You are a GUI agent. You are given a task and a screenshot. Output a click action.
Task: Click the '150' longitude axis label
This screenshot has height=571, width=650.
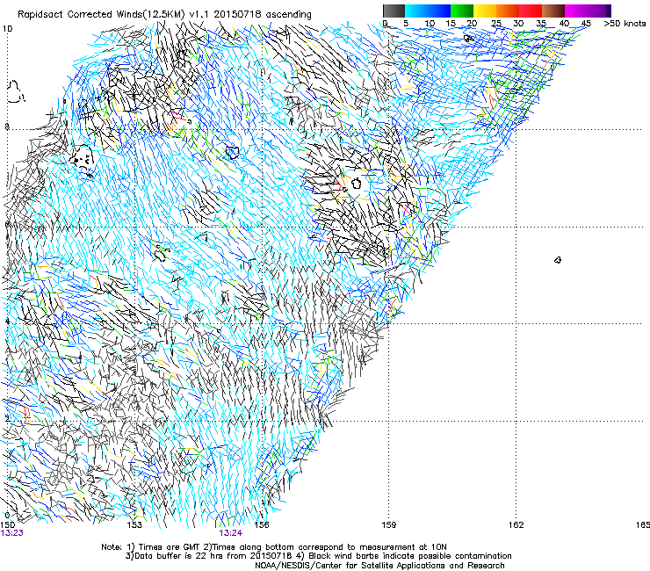[x=8, y=525]
